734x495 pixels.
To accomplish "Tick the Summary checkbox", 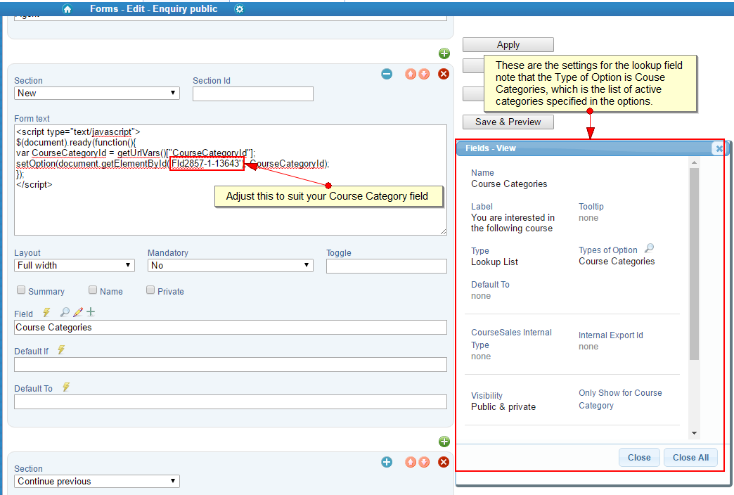I will (21, 290).
